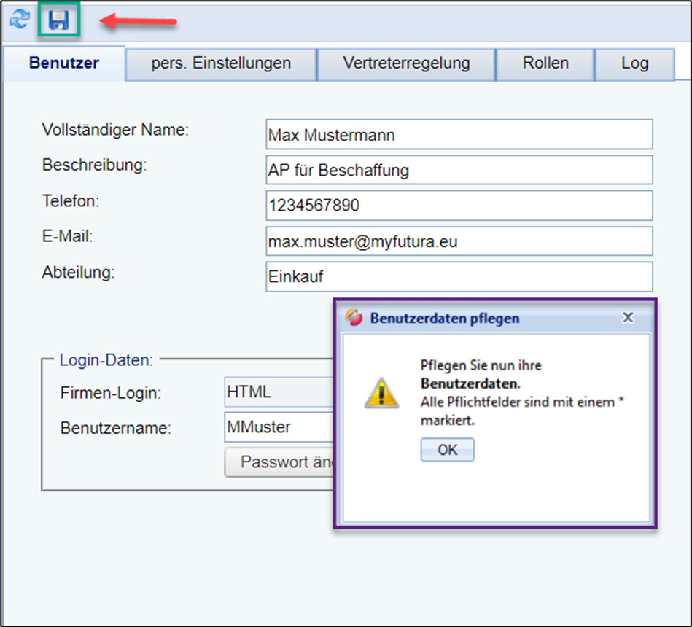
Task: Select the Vertreterregelung tab
Action: coord(406,63)
